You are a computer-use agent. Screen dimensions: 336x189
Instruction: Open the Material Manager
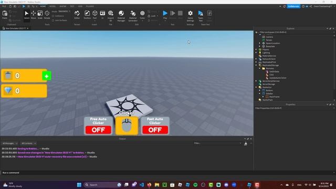click(121, 16)
